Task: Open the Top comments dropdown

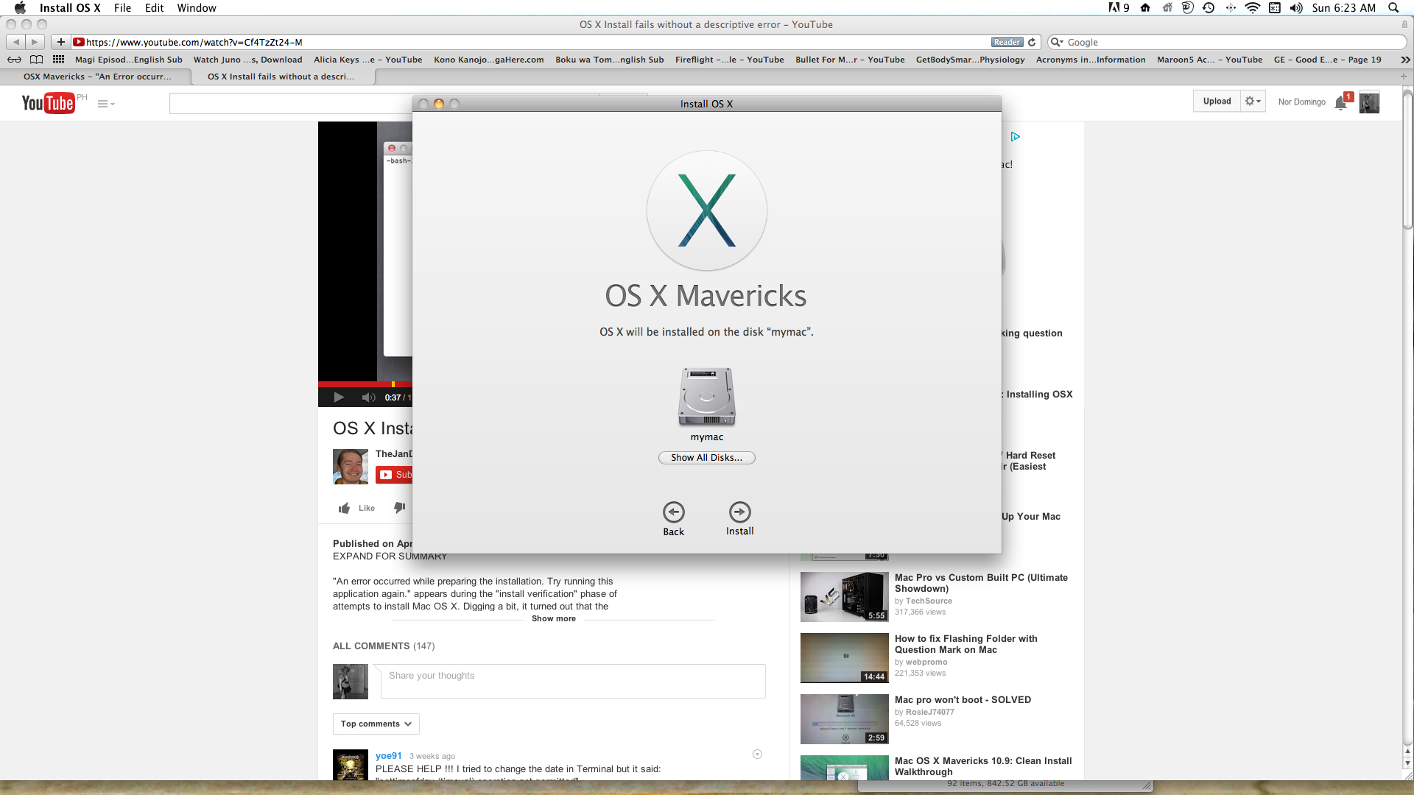Action: tap(376, 724)
